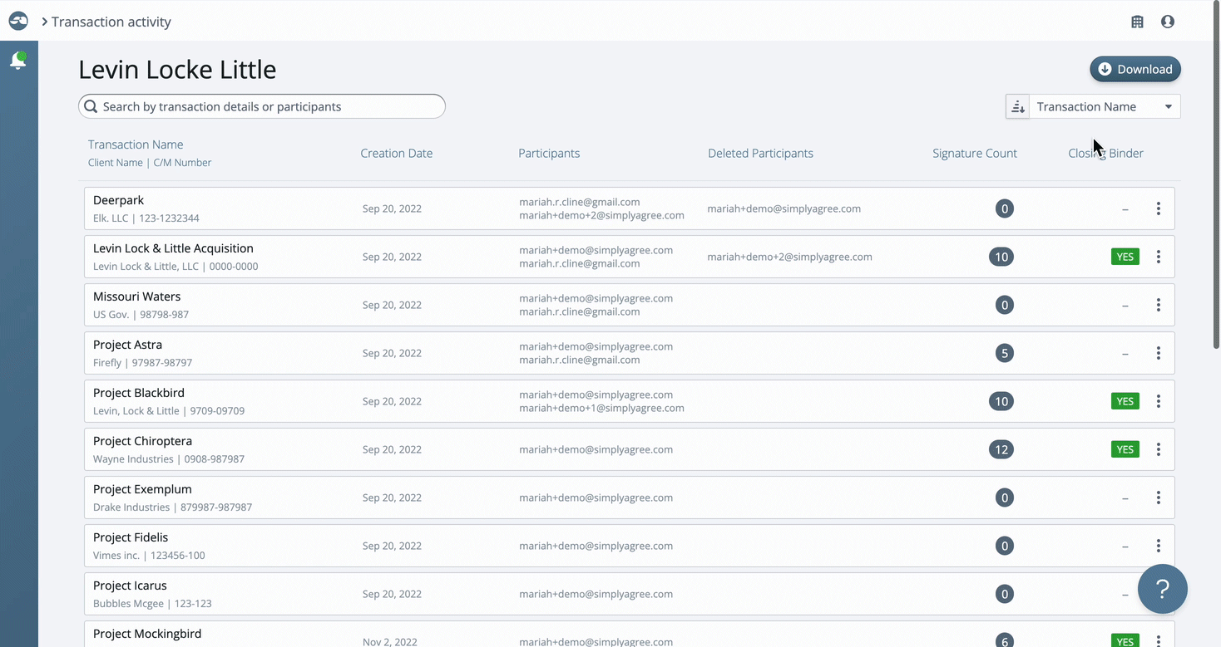The height and width of the screenshot is (647, 1221).
Task: Expand the breadcrumb chevron beside Transaction activity
Action: pos(45,22)
